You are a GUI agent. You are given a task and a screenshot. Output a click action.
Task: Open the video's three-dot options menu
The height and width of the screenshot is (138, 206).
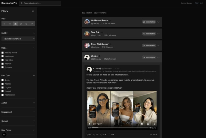pos(154,124)
